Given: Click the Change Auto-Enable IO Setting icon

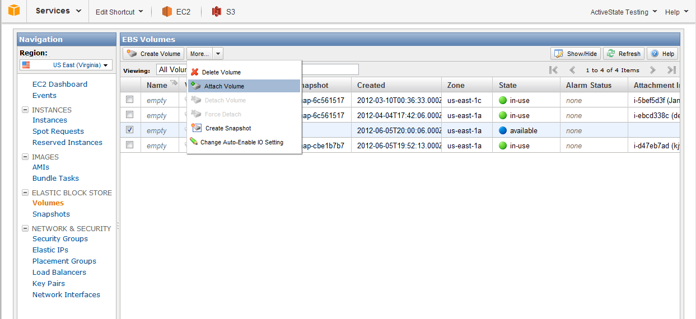Looking at the screenshot, I should [x=194, y=142].
